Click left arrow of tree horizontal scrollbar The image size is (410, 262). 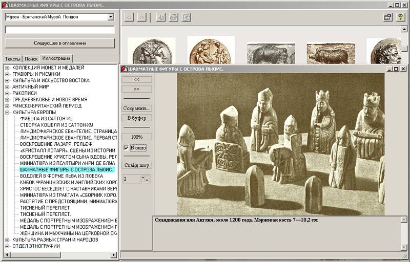(7, 255)
